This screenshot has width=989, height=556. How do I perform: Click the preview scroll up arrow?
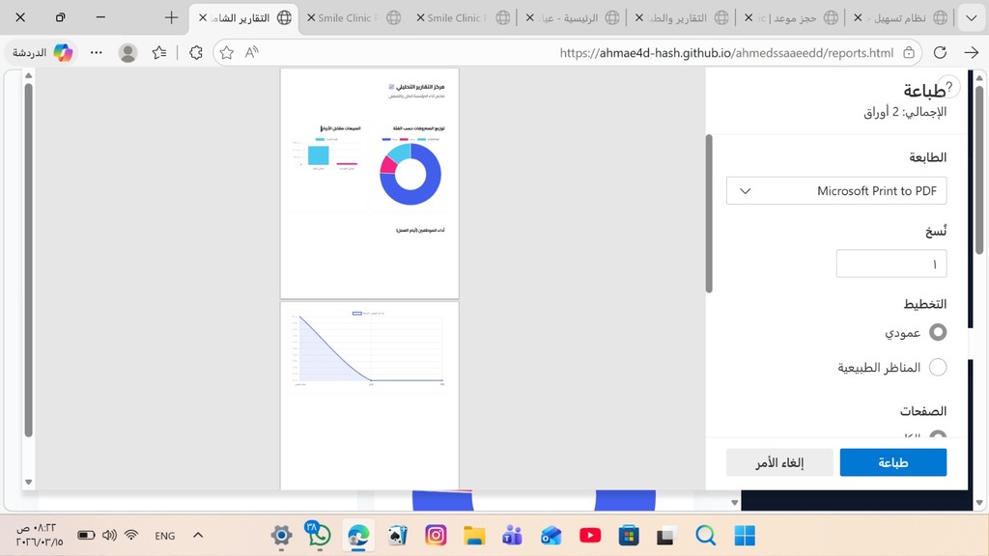(x=28, y=75)
